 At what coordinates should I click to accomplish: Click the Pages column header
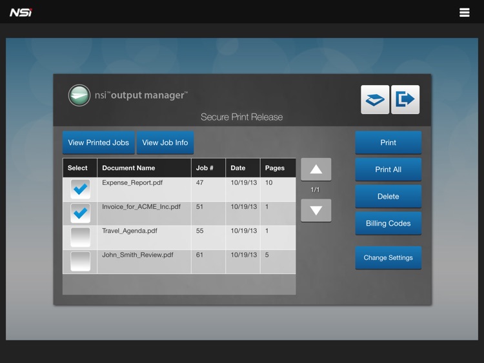coord(278,168)
